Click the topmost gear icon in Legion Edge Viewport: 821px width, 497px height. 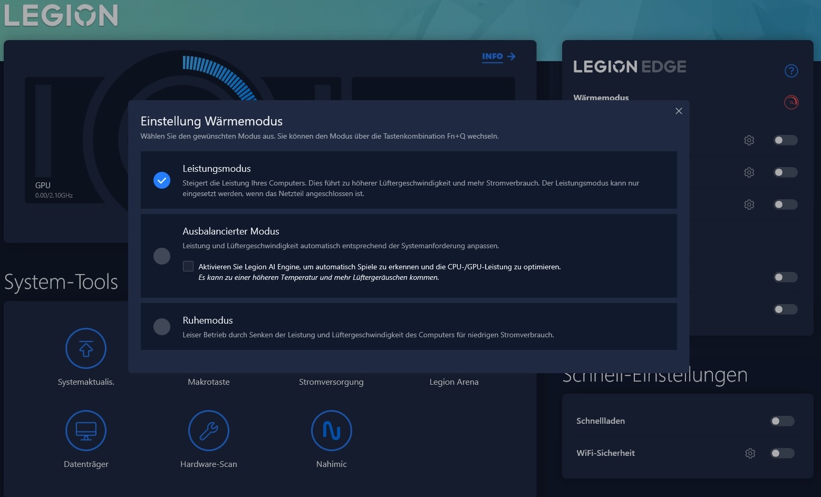tap(749, 140)
